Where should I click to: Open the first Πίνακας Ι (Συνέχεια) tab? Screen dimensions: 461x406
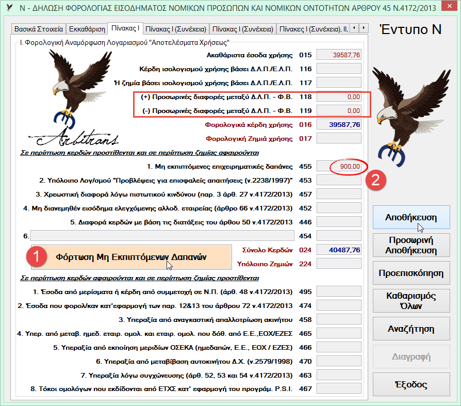click(176, 29)
